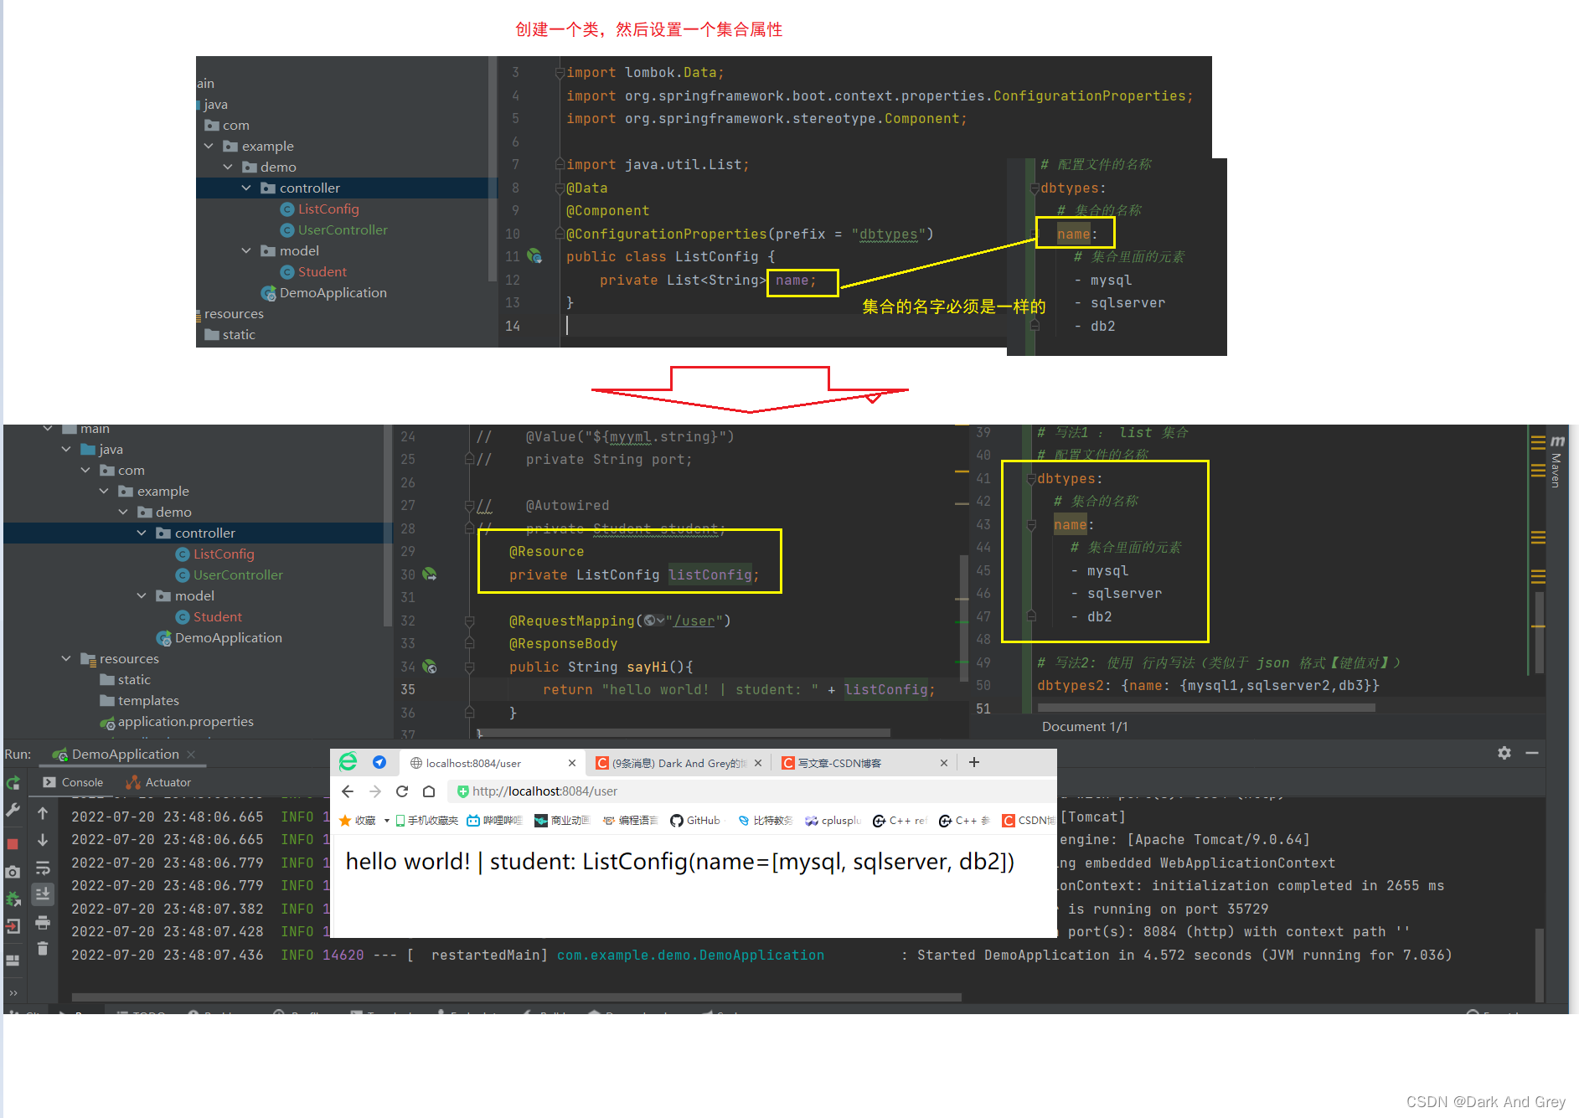
Task: Click the camera thread dump icon
Action: [13, 872]
